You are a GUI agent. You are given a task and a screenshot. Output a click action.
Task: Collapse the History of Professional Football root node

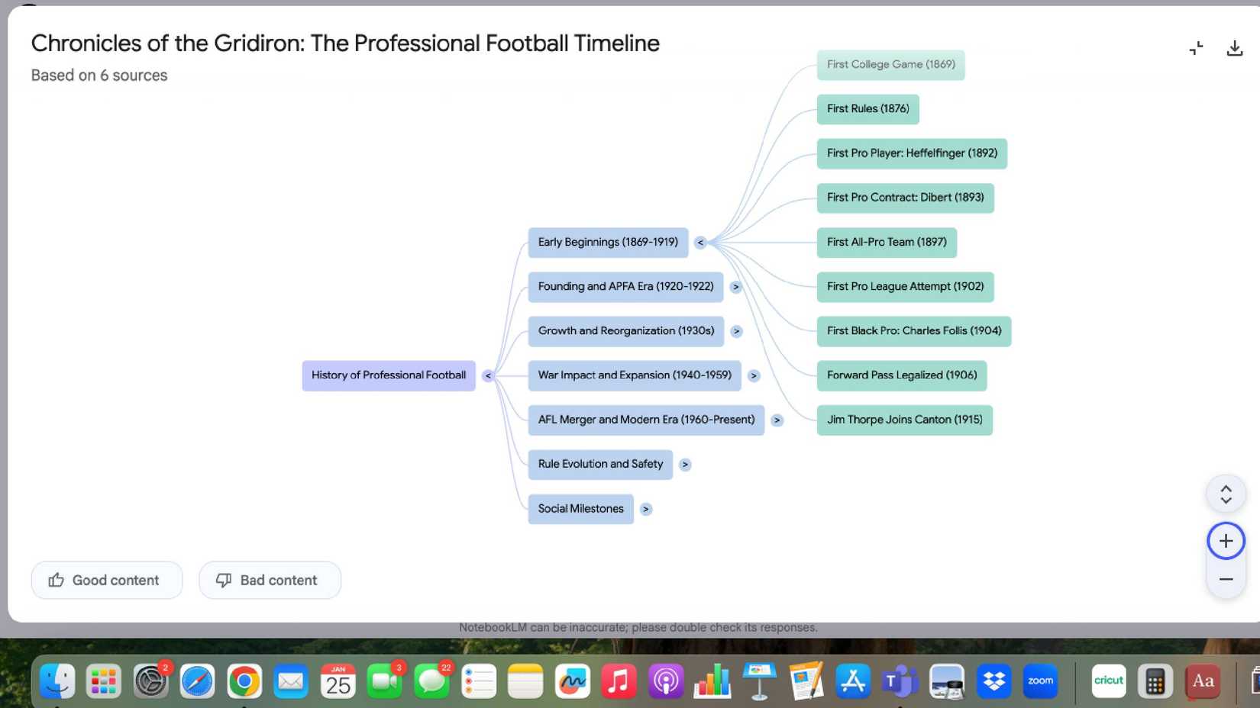tap(488, 375)
